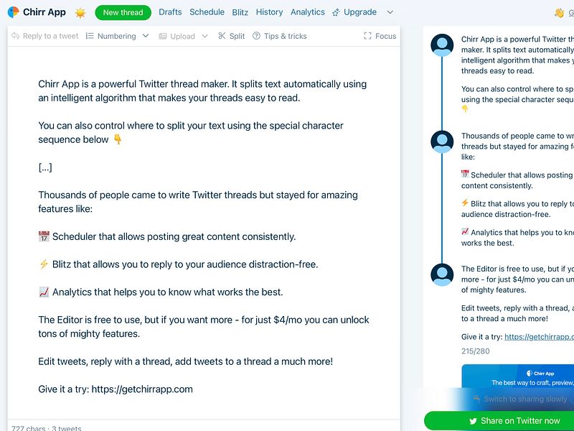Screen dimensions: 574x431
Task: Click the 215/280 character counter
Action: pyautogui.click(x=476, y=351)
